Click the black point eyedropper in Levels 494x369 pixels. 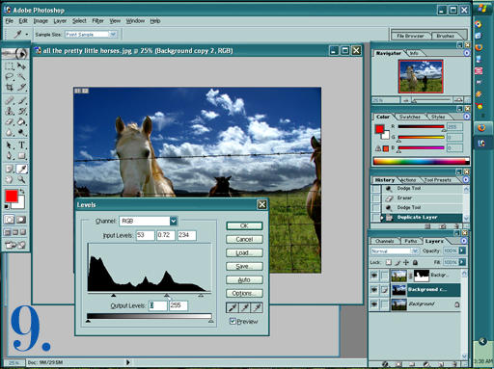233,307
